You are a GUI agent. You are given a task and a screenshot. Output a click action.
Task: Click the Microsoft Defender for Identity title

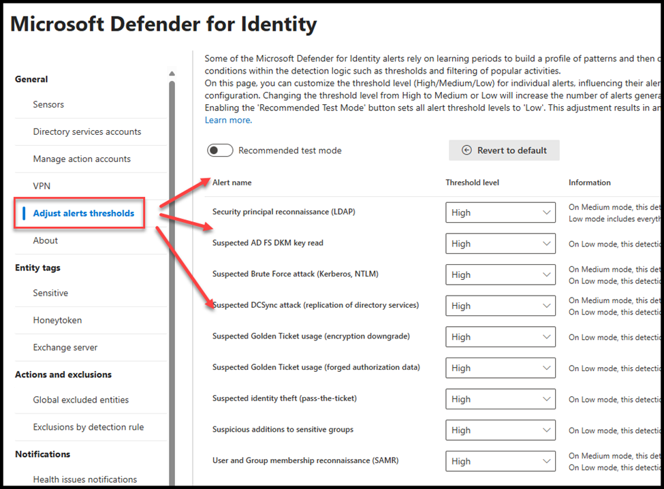point(163,24)
